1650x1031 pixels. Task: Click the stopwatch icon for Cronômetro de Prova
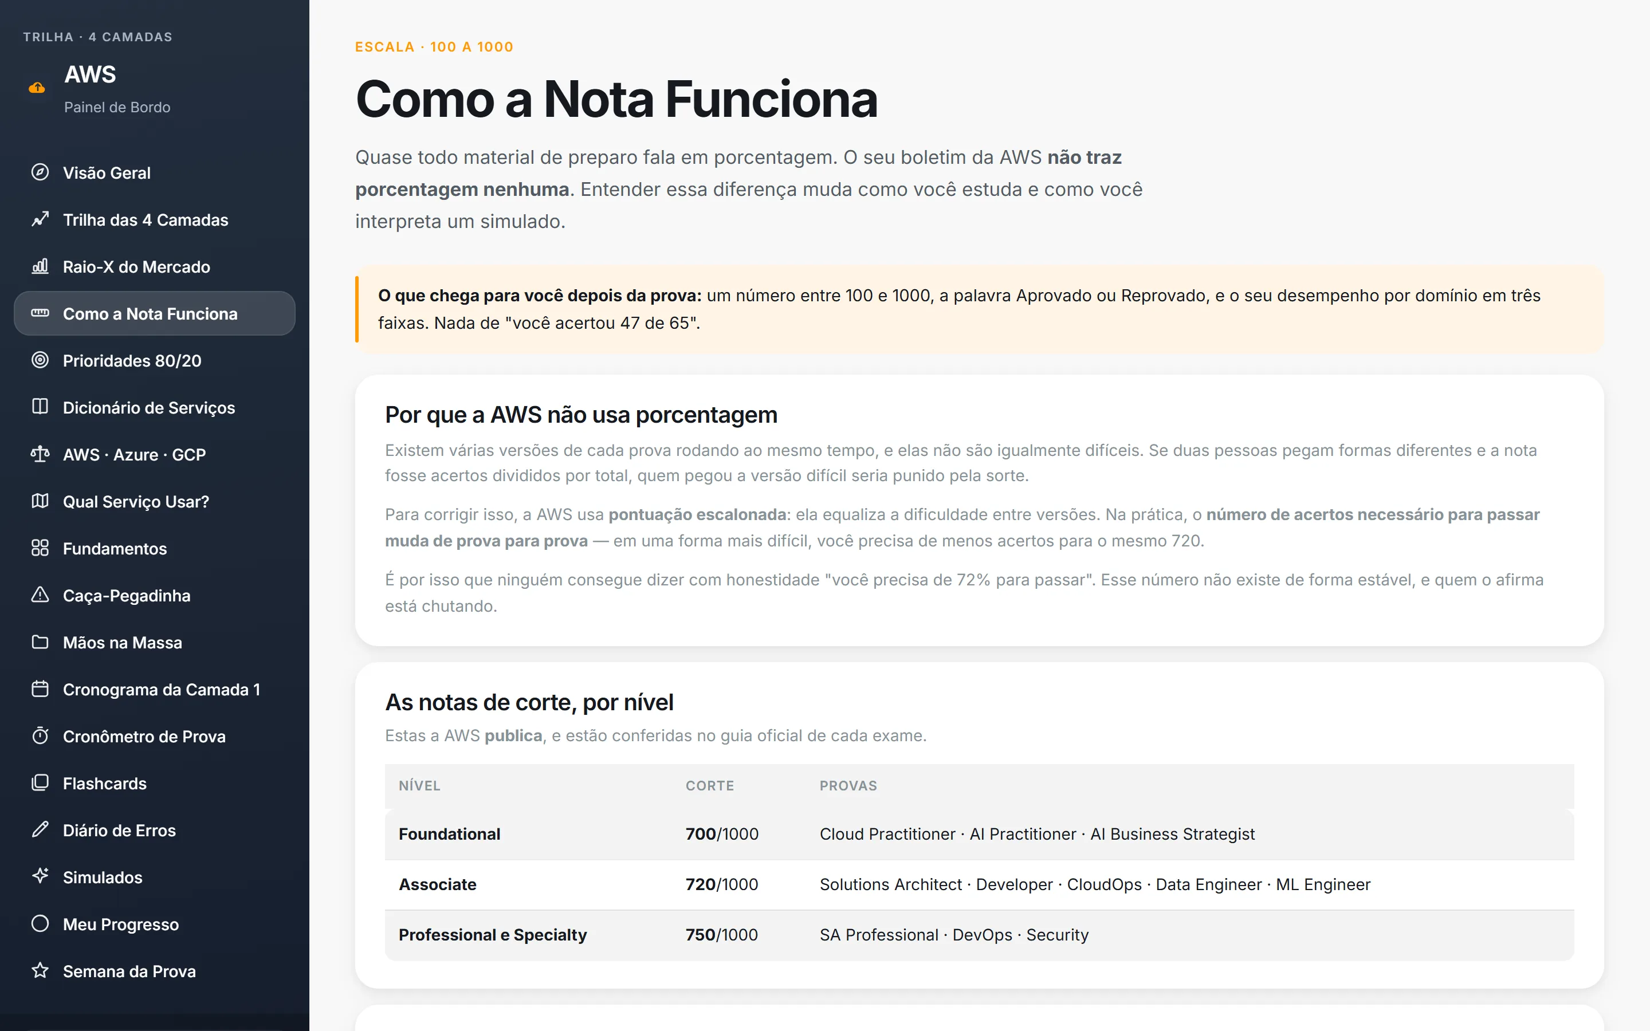point(40,737)
